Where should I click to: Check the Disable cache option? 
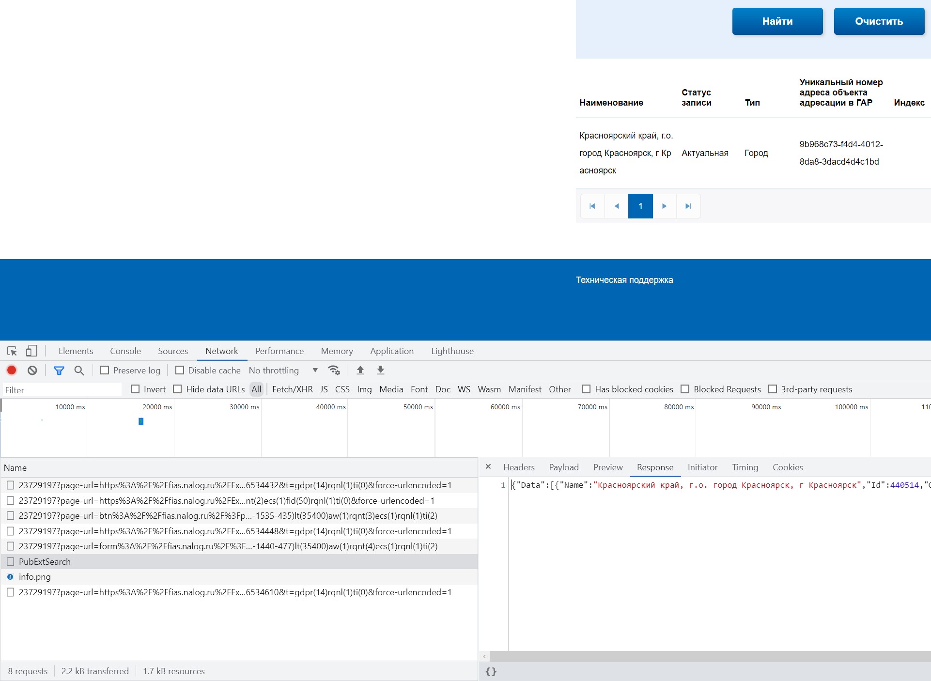(180, 371)
